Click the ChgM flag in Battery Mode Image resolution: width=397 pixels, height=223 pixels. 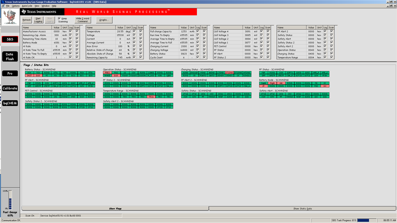coord(272,83)
